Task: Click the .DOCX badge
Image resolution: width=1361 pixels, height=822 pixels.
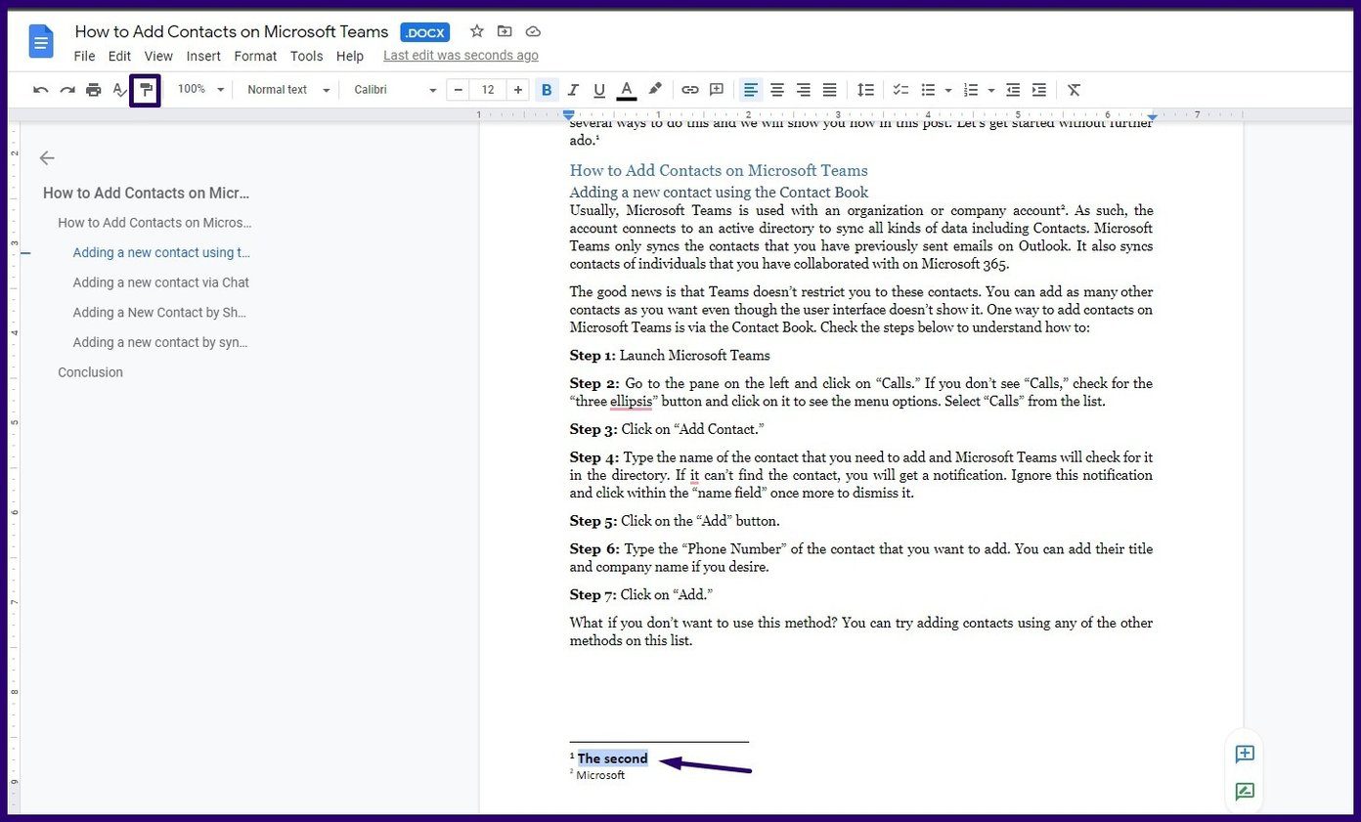Action: pos(425,32)
